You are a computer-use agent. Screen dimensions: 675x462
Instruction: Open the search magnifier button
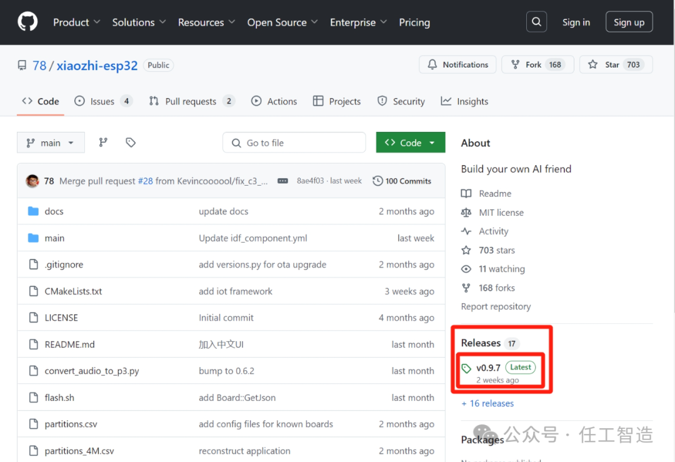point(536,22)
